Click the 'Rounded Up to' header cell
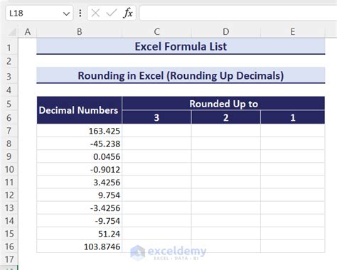This screenshot has width=337, height=270. 223,104
